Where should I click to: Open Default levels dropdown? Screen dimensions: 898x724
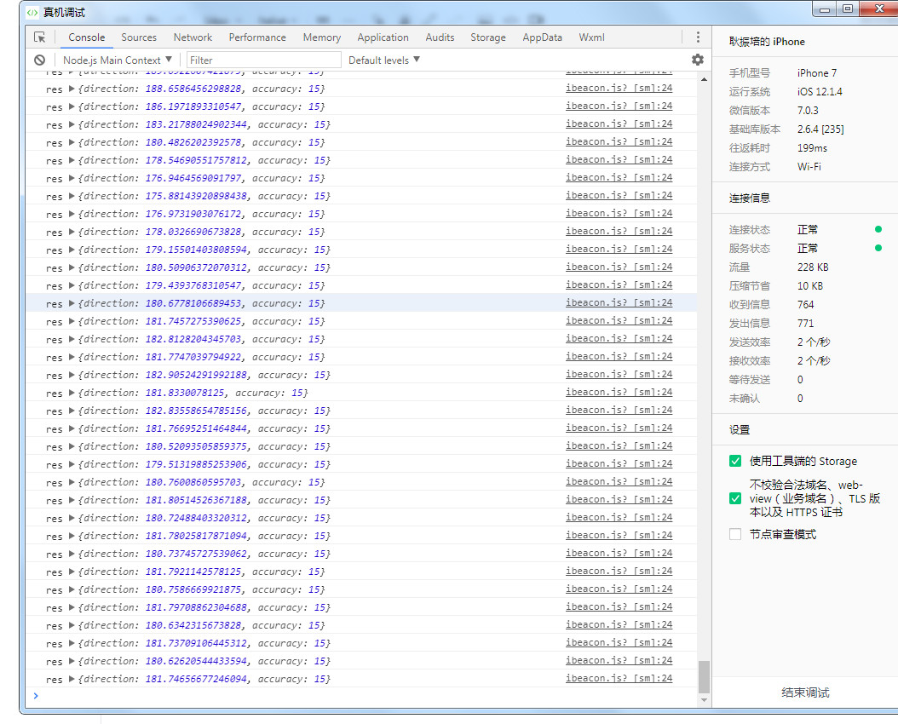tap(384, 60)
